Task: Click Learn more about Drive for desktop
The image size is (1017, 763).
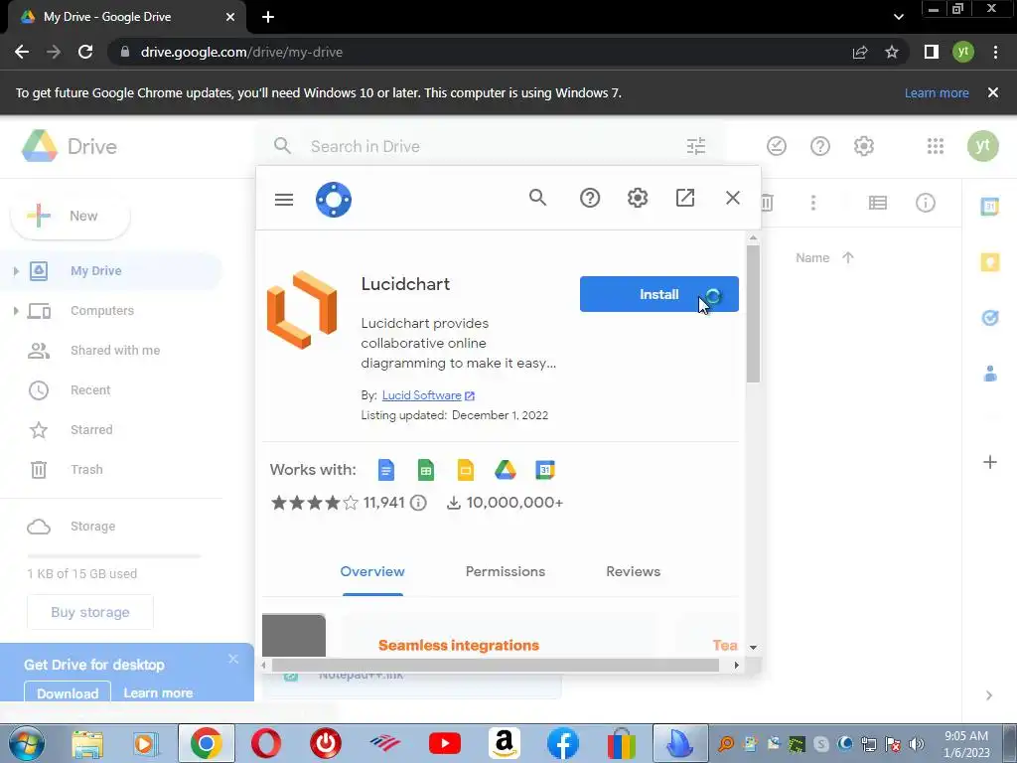Action: (x=158, y=692)
